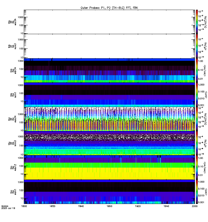Click the 100 y-axis tick of thc fbk edc12
Viewport: 208px width, 222px height.
(x=21, y=166)
